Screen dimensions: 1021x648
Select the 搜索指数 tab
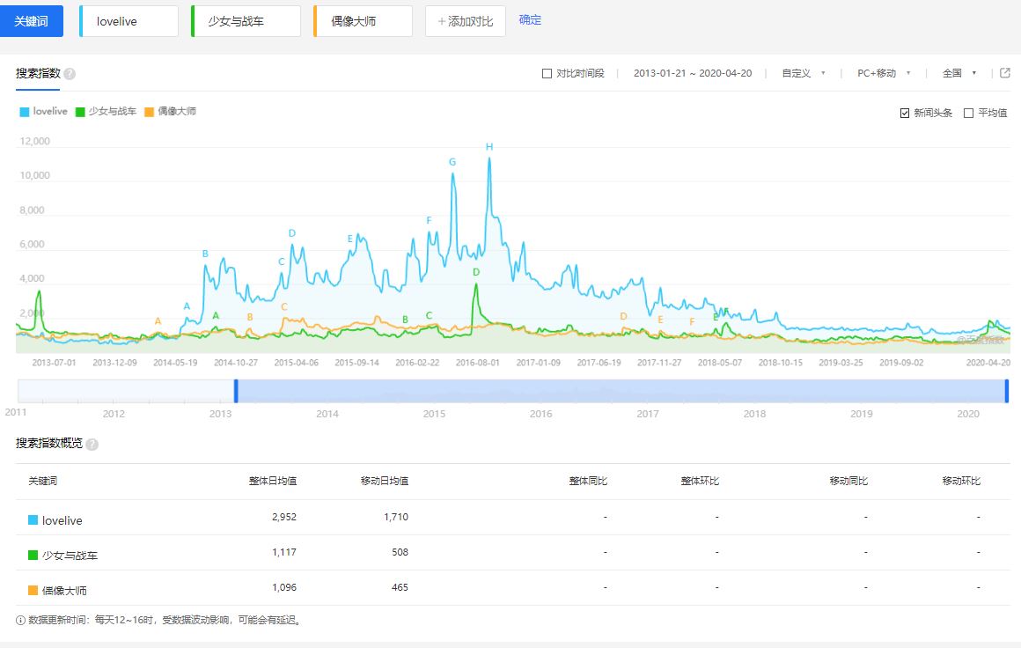coord(38,74)
